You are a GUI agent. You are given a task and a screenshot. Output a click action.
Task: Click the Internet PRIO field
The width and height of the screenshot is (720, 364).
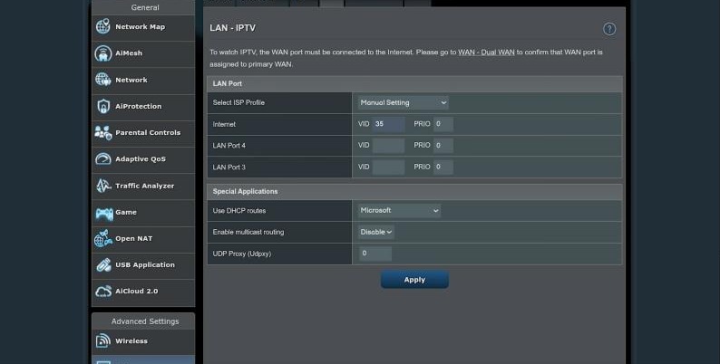pos(443,124)
